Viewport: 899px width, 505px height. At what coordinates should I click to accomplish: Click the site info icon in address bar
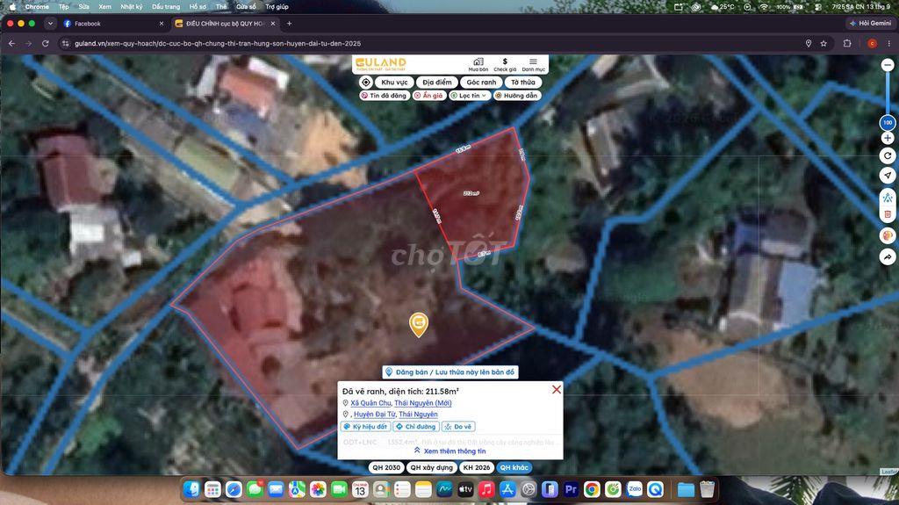click(66, 44)
